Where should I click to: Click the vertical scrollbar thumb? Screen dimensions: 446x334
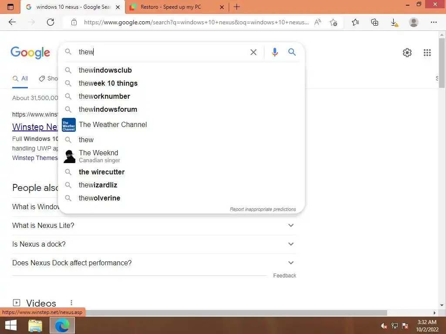(442, 63)
